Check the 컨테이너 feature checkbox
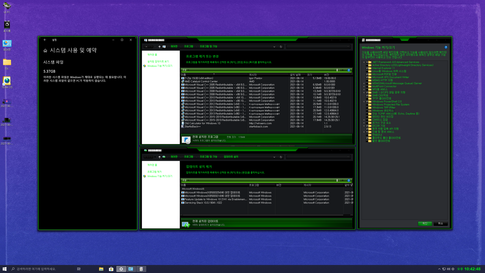This screenshot has width=485, height=273. [x=367, y=135]
